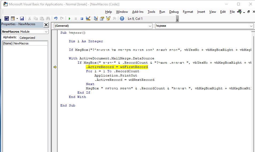The width and height of the screenshot is (255, 152).
Task: Open the Properties Window toolbar icon
Action: coord(102,18)
